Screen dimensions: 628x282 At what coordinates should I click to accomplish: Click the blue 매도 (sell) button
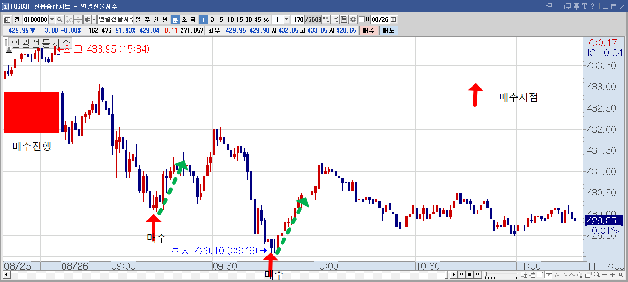389,30
